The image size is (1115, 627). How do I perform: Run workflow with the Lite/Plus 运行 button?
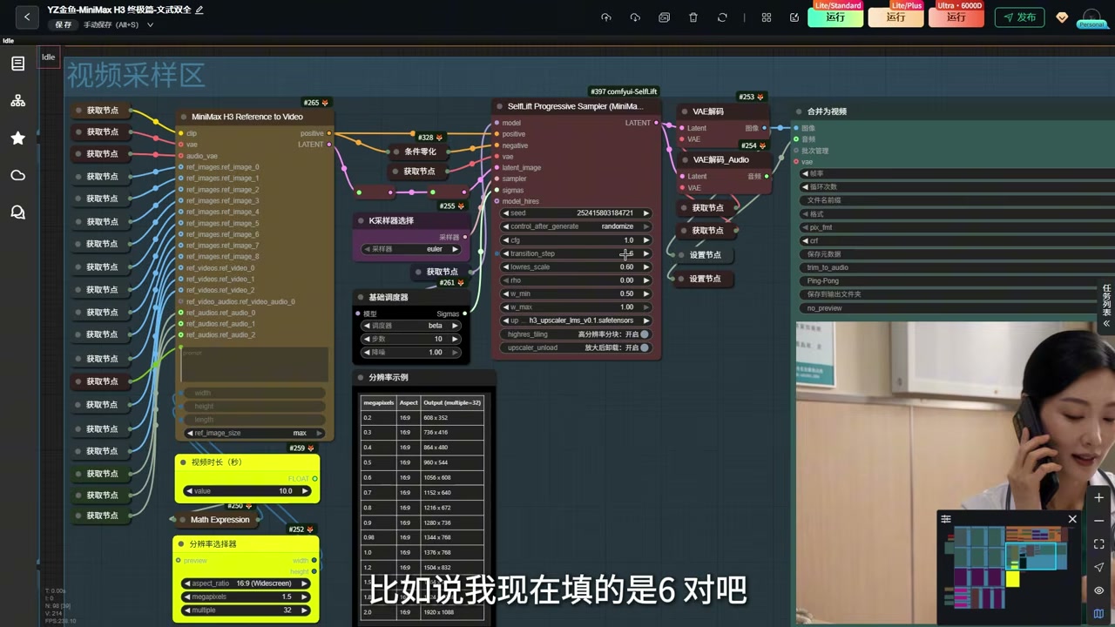[x=895, y=17]
